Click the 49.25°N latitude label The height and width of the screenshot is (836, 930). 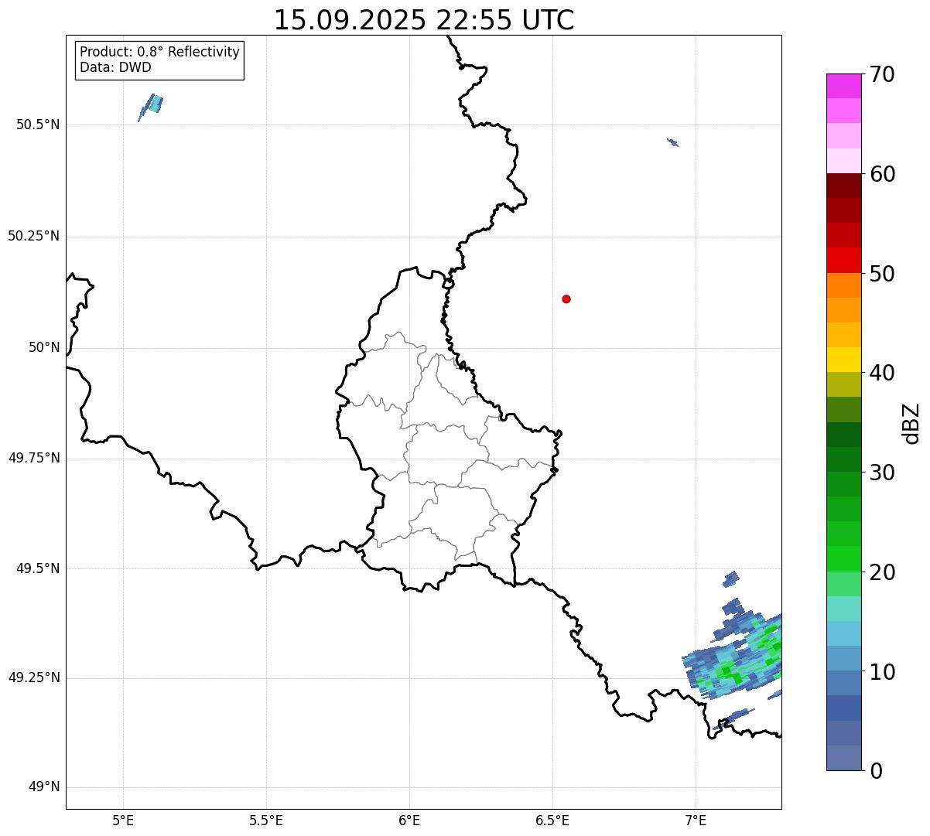pos(33,677)
